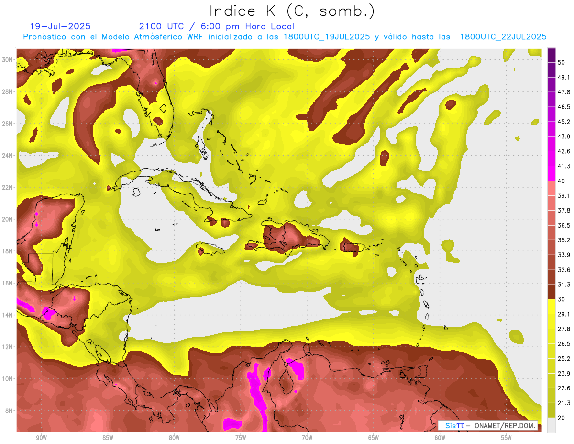Click the 85W longitude label
The image size is (574, 444).
click(x=108, y=438)
